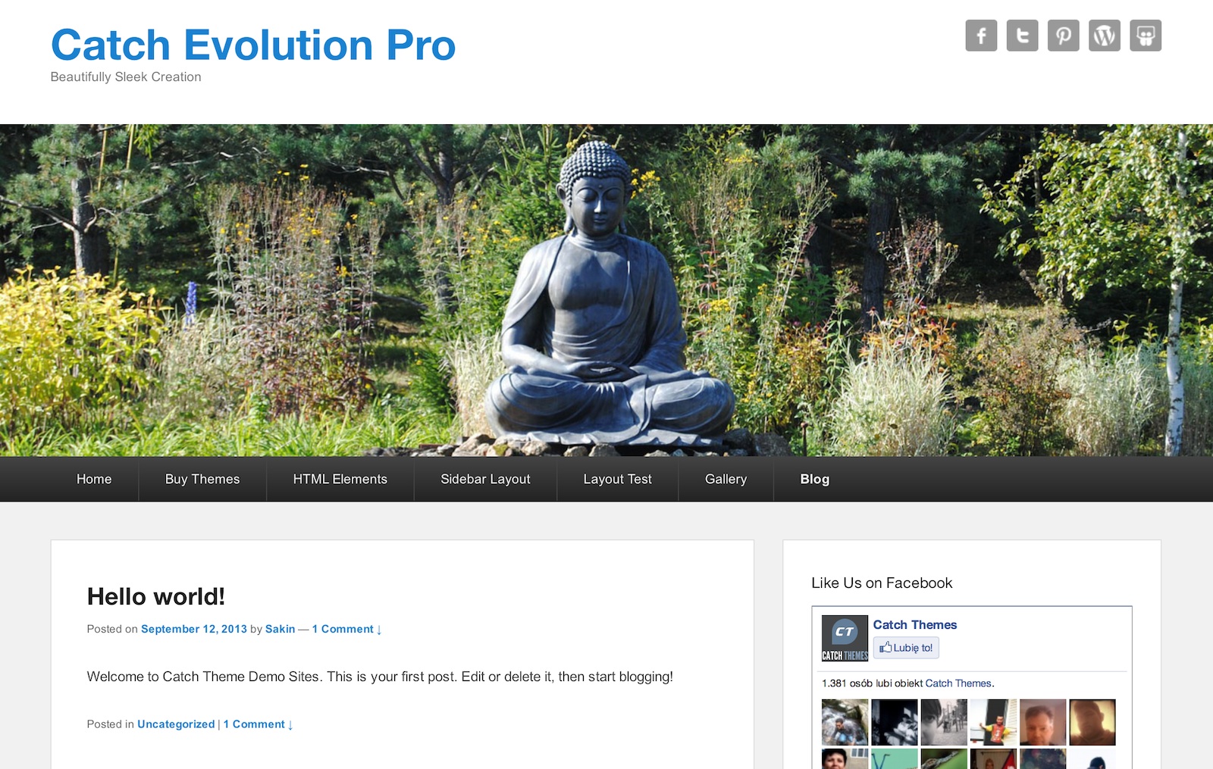Viewport: 1213px width, 769px height.
Task: Click the Catch Evolution Pro site title
Action: tap(253, 45)
